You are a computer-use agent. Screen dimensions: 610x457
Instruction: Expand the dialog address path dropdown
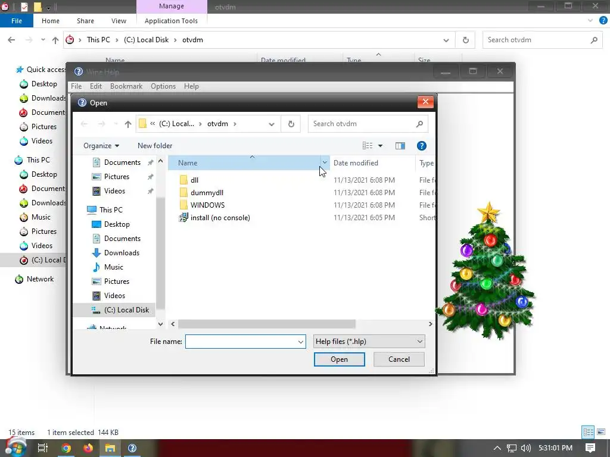coord(272,124)
